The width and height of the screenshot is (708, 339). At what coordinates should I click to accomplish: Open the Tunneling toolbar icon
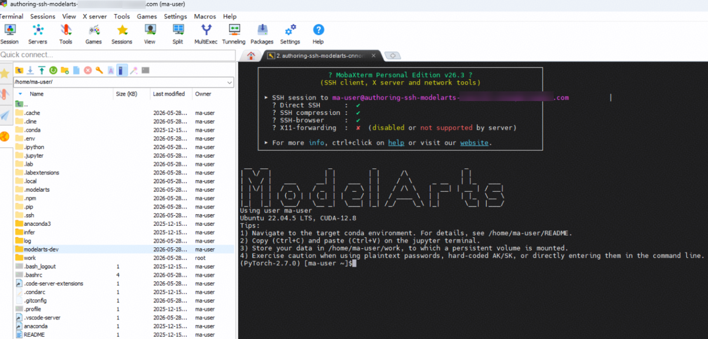tap(234, 34)
